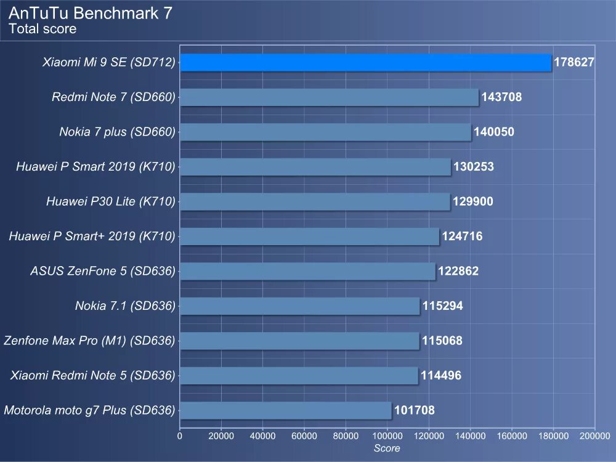Click the 40000 axis tick label
Screen dimensions: 616x462
[263, 436]
